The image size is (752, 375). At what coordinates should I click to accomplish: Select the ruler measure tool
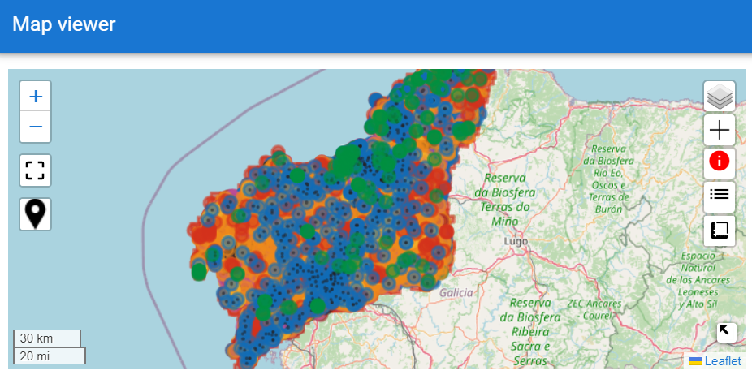(x=720, y=231)
